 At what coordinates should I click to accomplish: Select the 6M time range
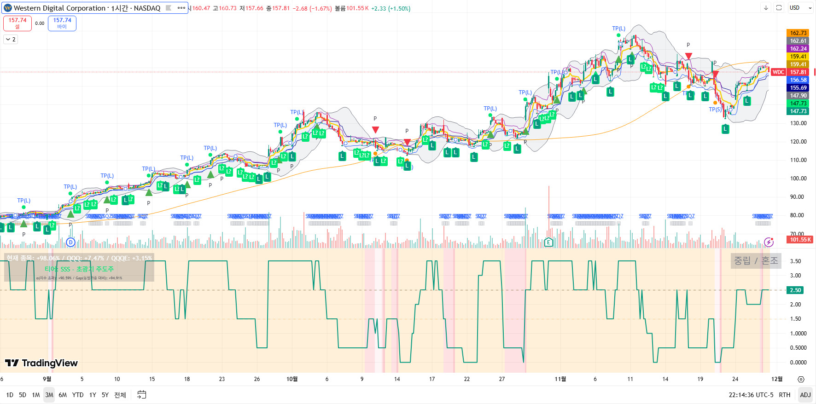point(63,395)
